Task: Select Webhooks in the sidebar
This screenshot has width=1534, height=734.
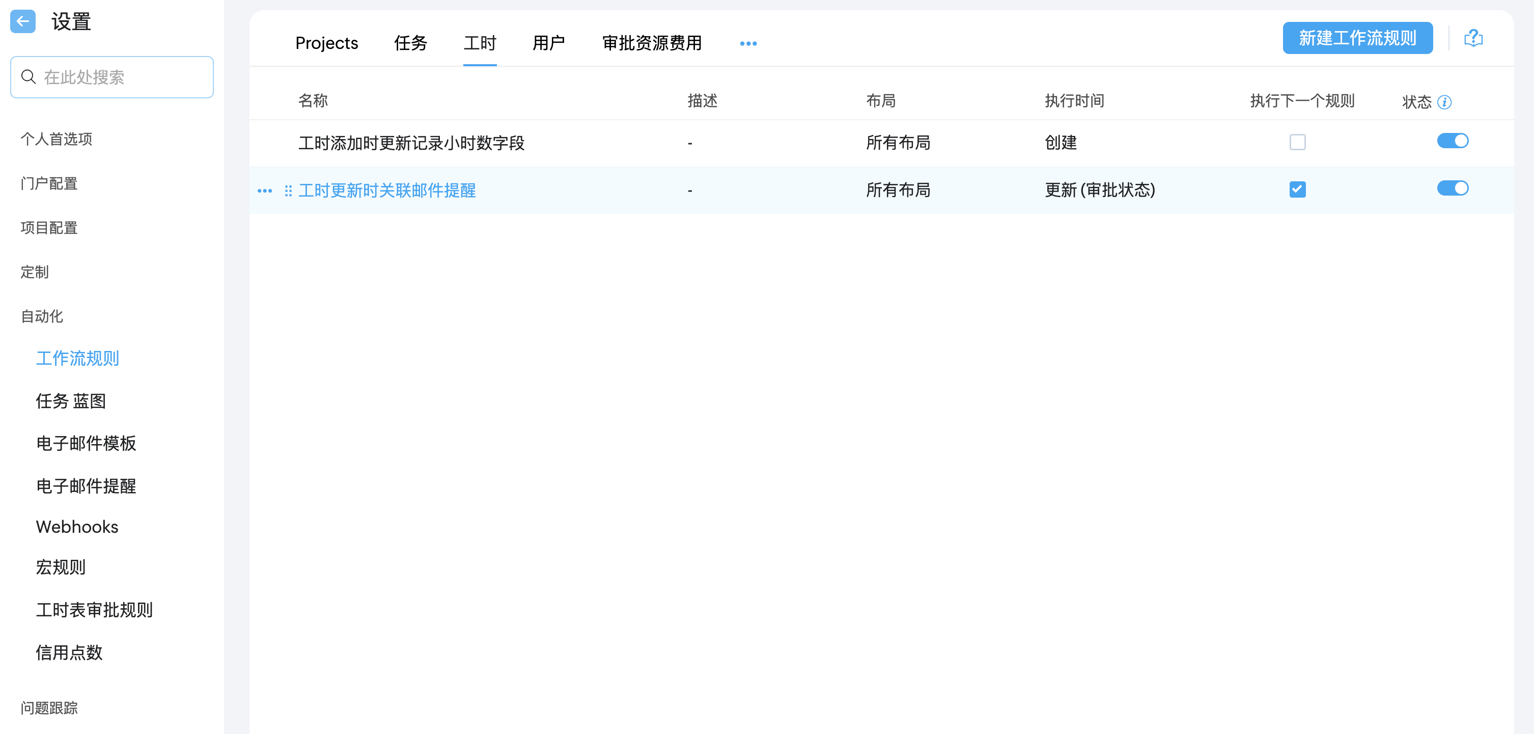Action: click(77, 527)
